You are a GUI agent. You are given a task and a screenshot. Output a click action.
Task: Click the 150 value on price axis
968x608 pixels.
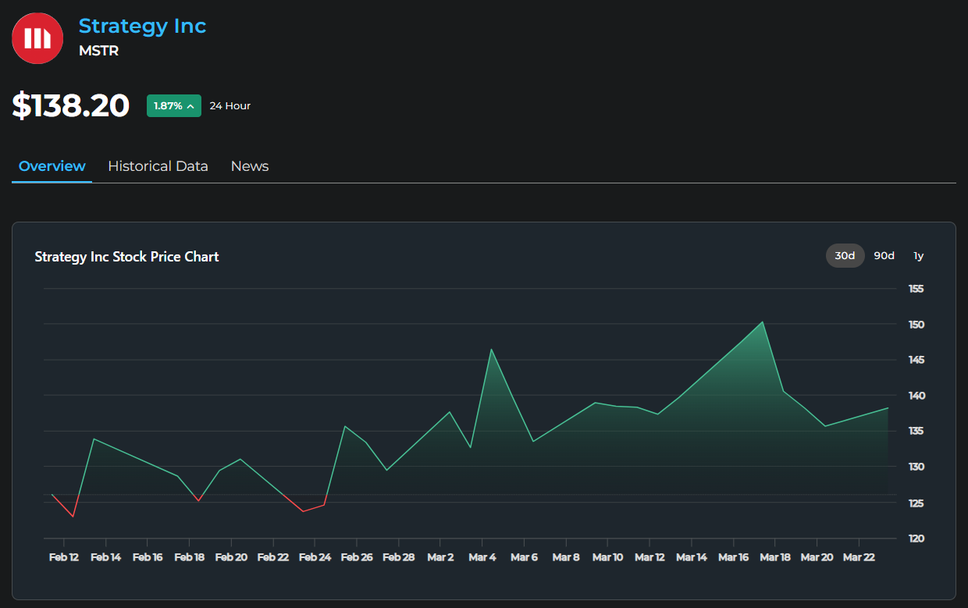[916, 325]
